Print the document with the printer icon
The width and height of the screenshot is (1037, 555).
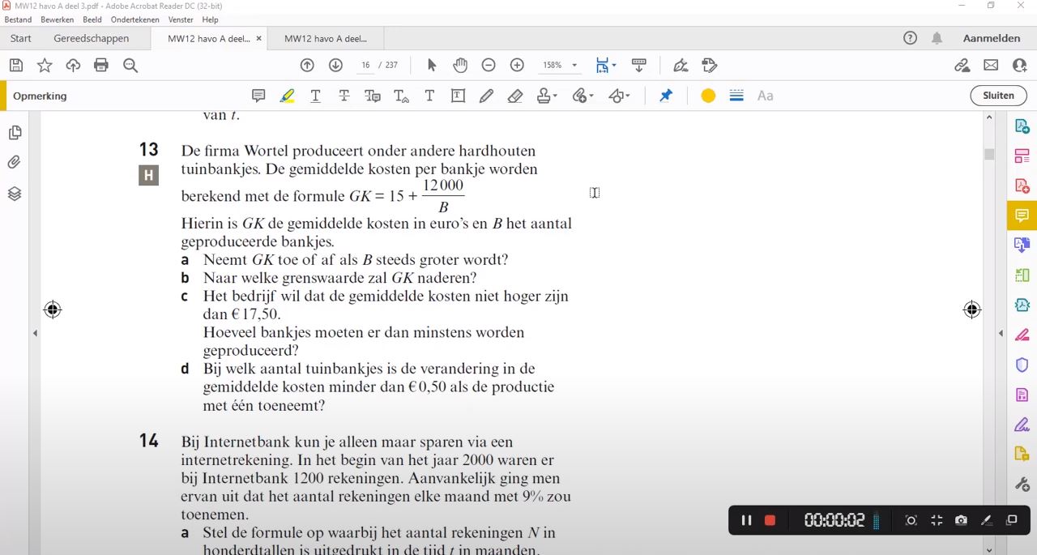[101, 66]
